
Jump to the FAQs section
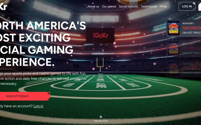(x=163, y=6)
